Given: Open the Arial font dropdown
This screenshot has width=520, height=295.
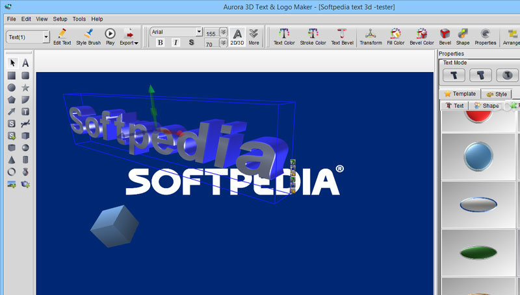Looking at the screenshot, I should coord(199,32).
